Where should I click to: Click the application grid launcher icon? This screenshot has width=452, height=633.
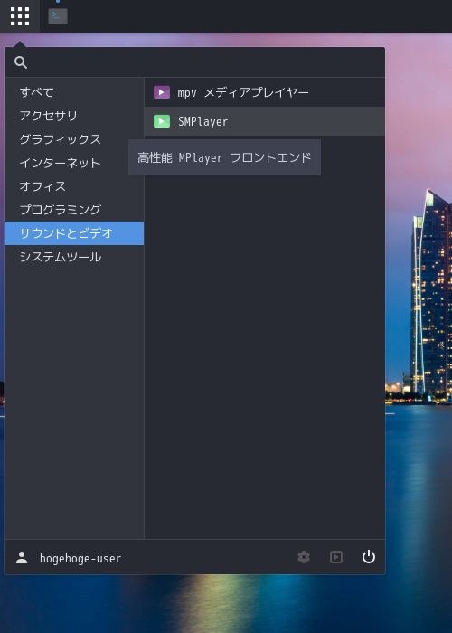click(x=20, y=16)
